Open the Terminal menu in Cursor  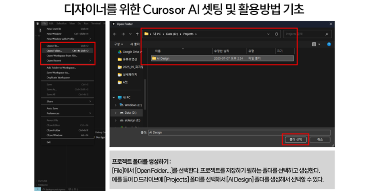96,23
